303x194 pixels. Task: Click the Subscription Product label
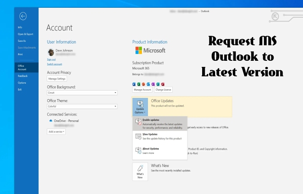[x=148, y=63]
